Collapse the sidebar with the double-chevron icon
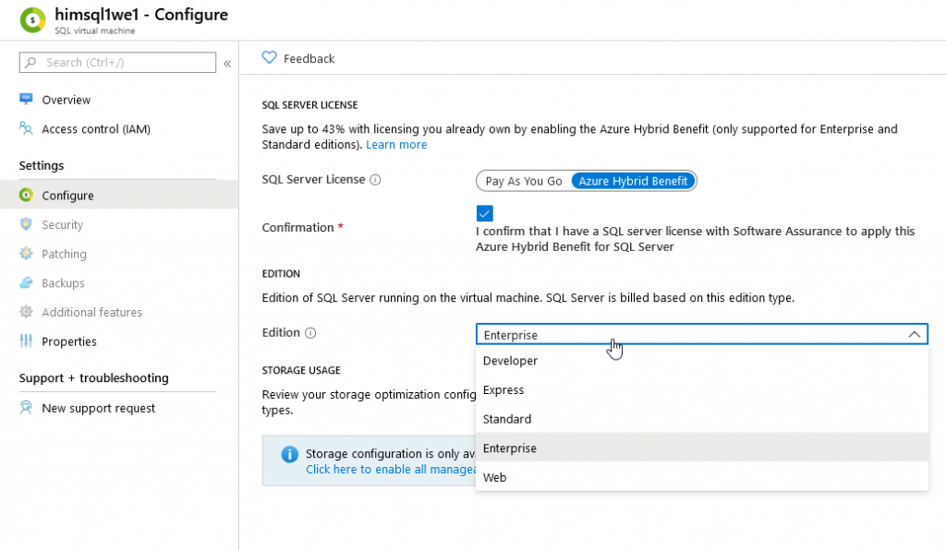The image size is (946, 550). coord(227,64)
